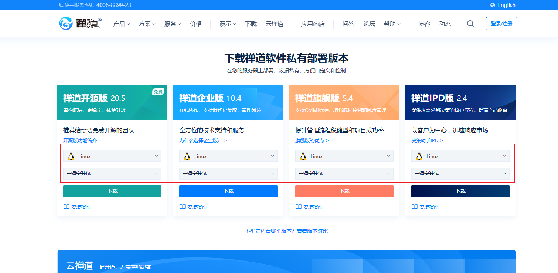Click the 登录/注册 button
This screenshot has width=558, height=273.
[501, 24]
